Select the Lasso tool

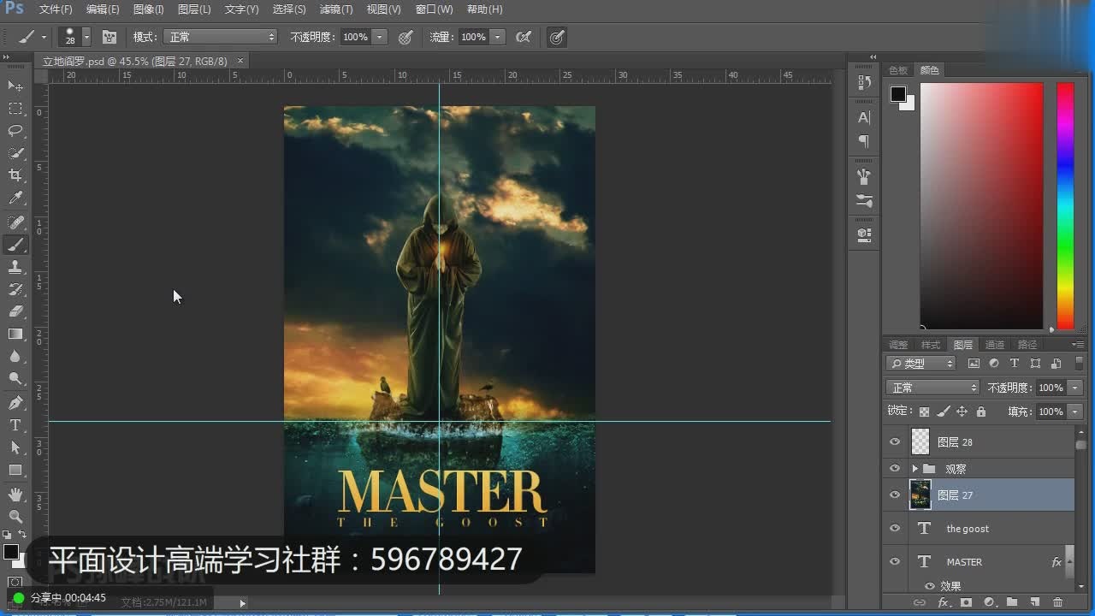pyautogui.click(x=15, y=131)
